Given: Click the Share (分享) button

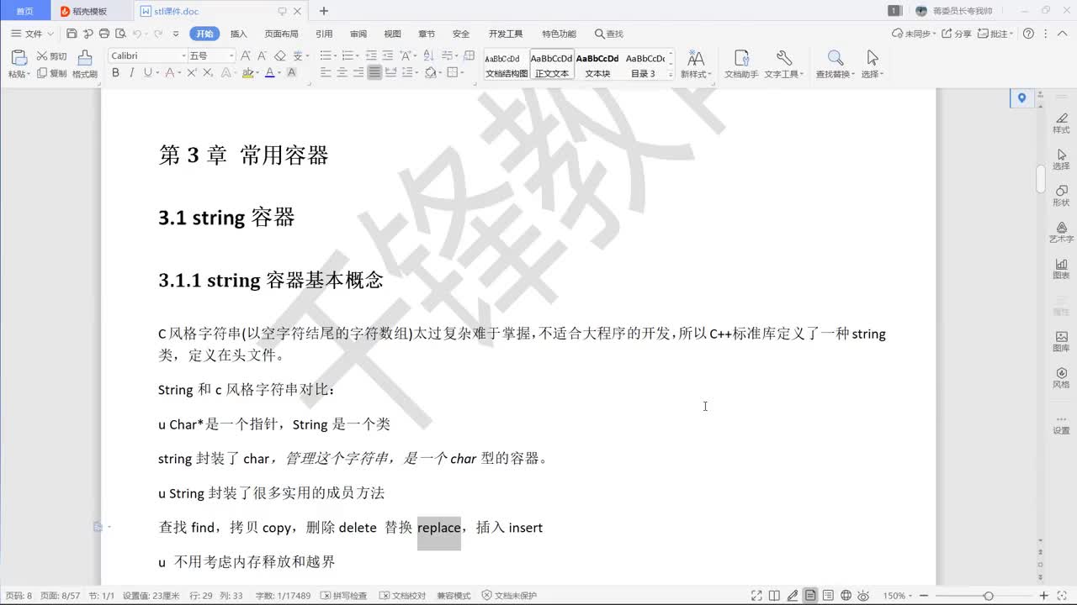Looking at the screenshot, I should point(957,34).
